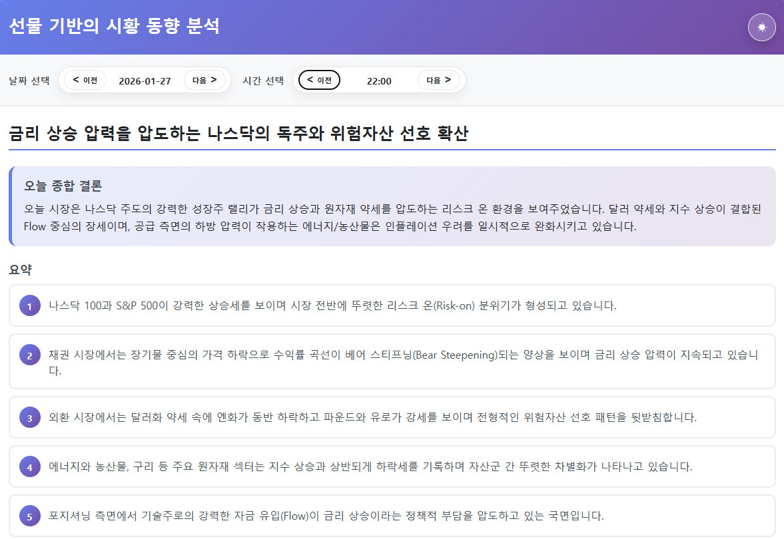
Task: Select the 2026-01-27 date value
Action: click(x=145, y=81)
